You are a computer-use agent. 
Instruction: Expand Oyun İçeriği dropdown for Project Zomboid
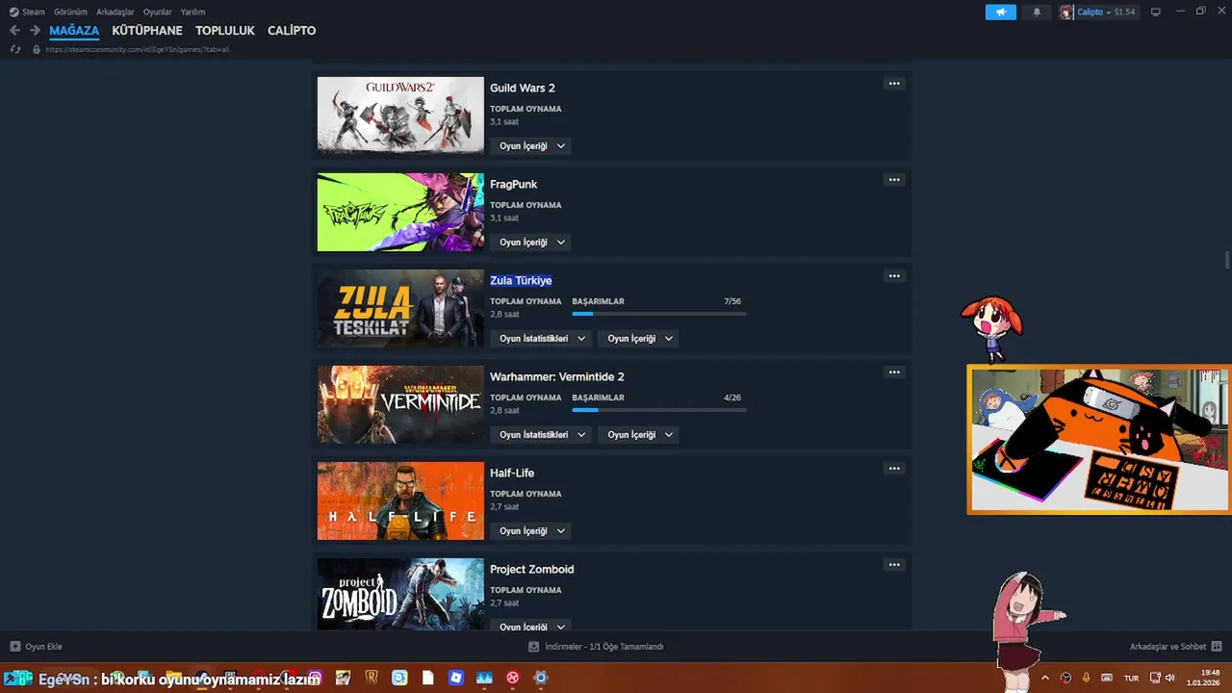(x=531, y=626)
